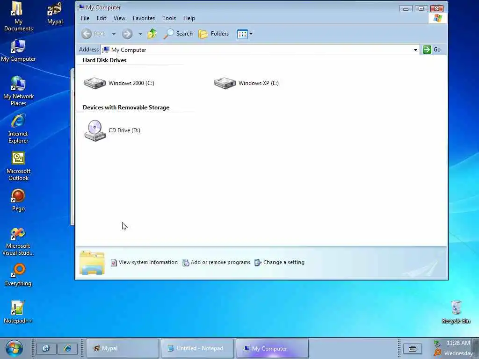Viewport: 479px width, 359px height.
Task: Expand the Forward history dropdown arrow
Action: pyautogui.click(x=140, y=34)
